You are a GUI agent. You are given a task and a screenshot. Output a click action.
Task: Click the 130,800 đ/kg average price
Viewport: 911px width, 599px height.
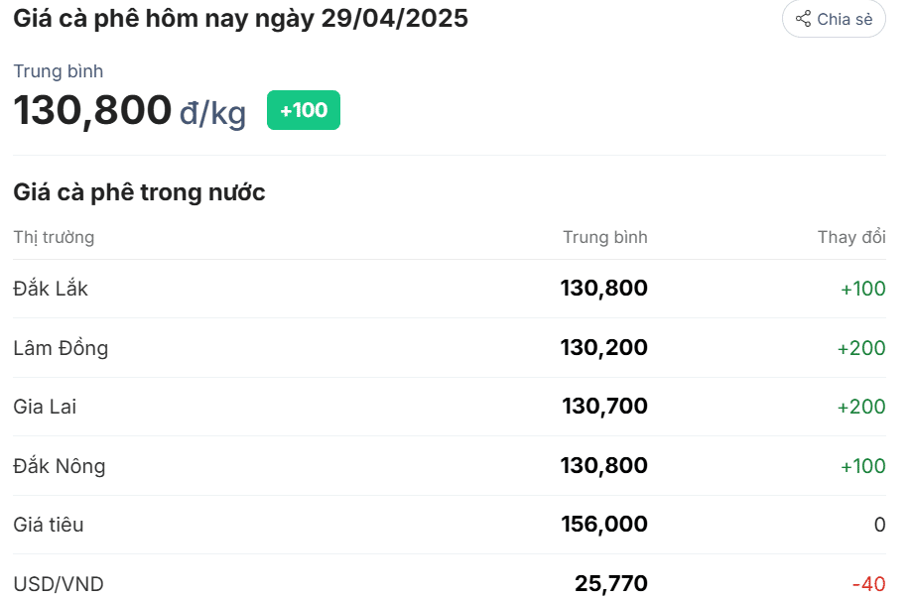coord(130,110)
